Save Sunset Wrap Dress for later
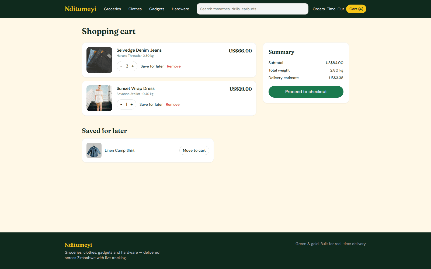 [x=151, y=104]
